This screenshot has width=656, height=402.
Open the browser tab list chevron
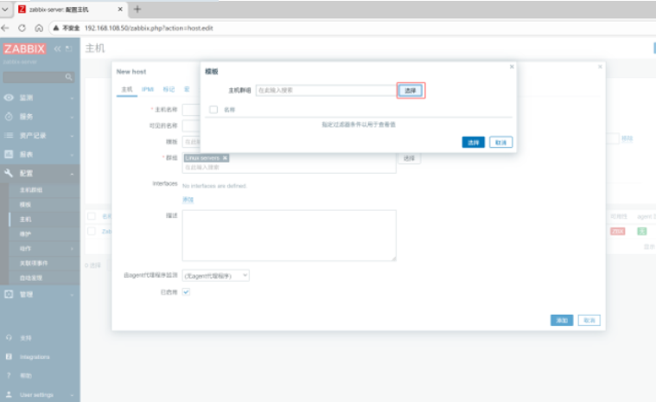coord(5,9)
